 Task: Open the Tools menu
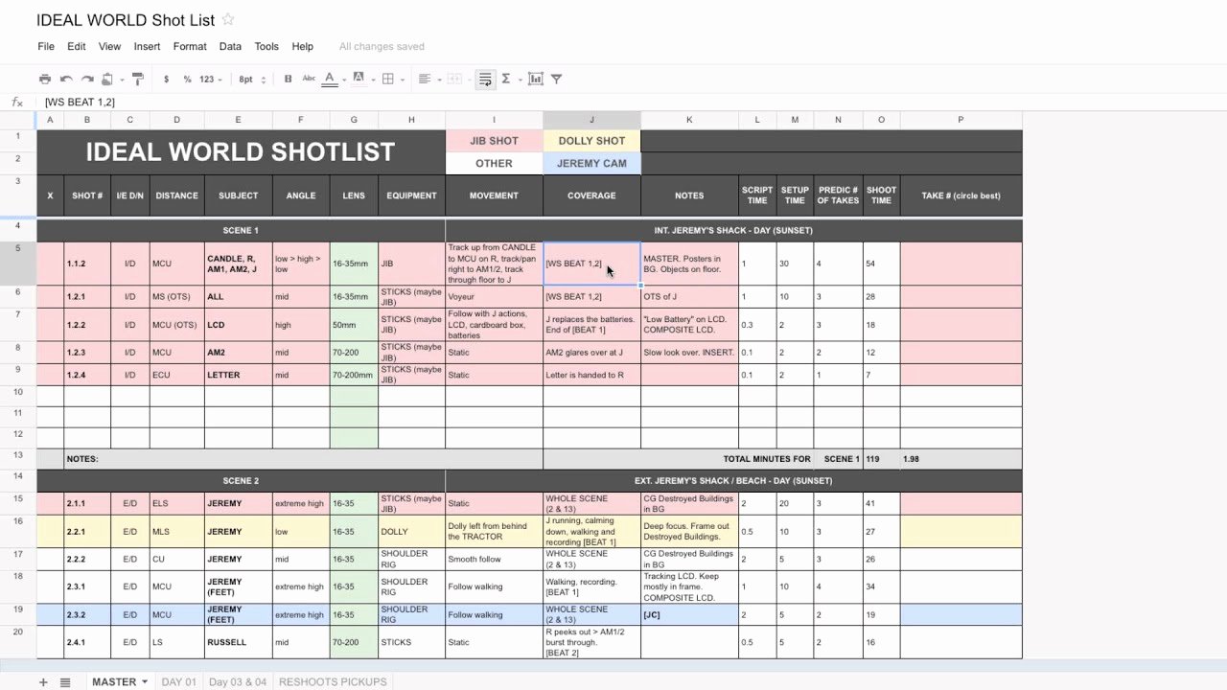(x=266, y=46)
